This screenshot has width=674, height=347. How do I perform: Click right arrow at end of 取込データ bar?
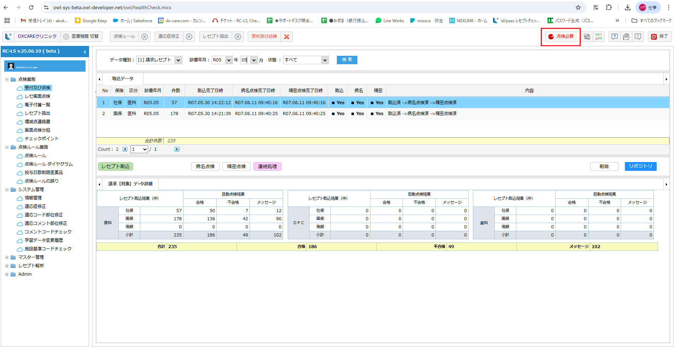(x=666, y=79)
